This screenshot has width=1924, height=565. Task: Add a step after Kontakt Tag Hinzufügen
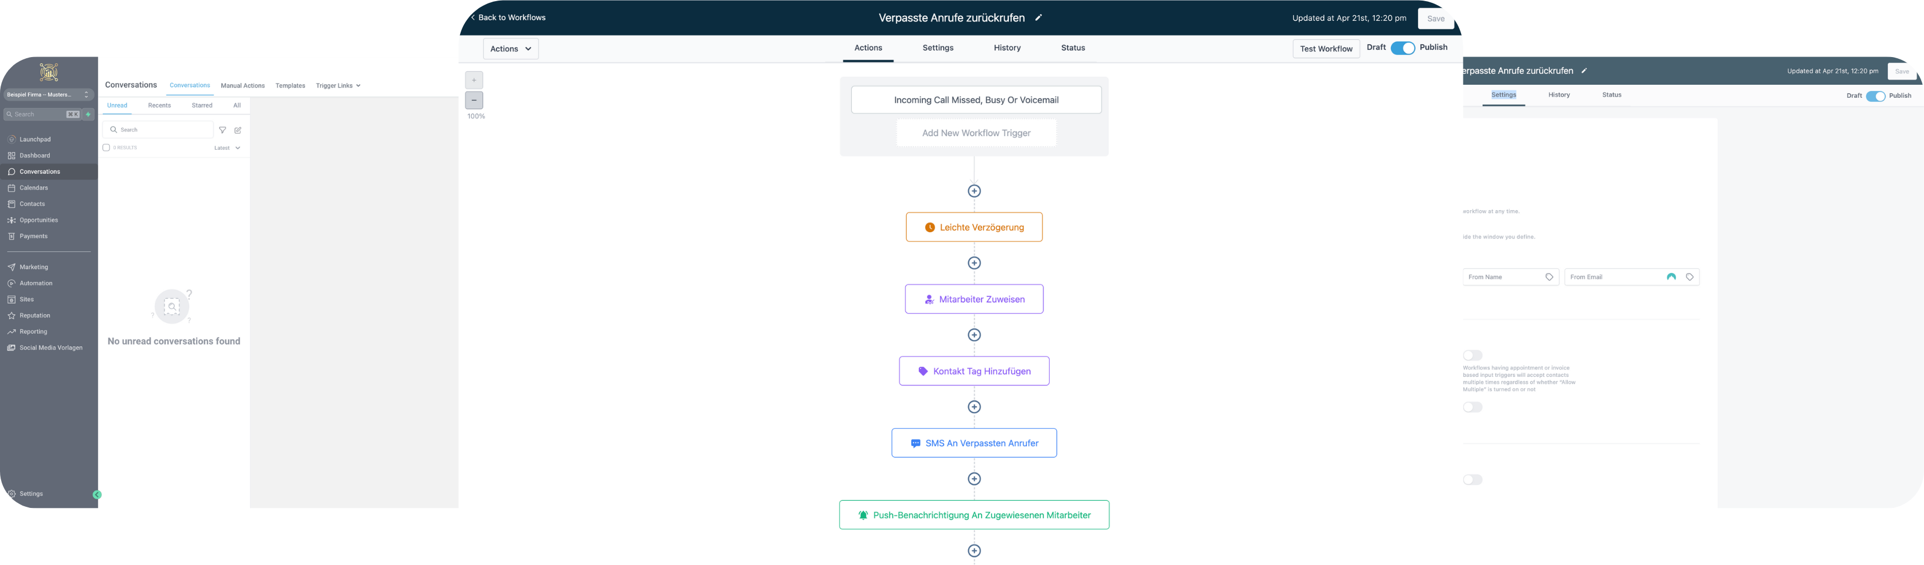click(x=974, y=407)
